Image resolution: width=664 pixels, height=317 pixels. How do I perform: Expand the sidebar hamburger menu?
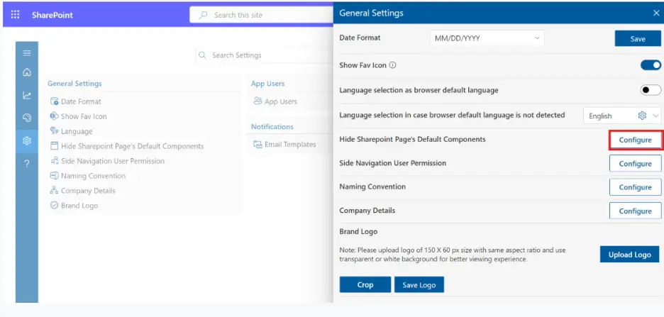(27, 52)
